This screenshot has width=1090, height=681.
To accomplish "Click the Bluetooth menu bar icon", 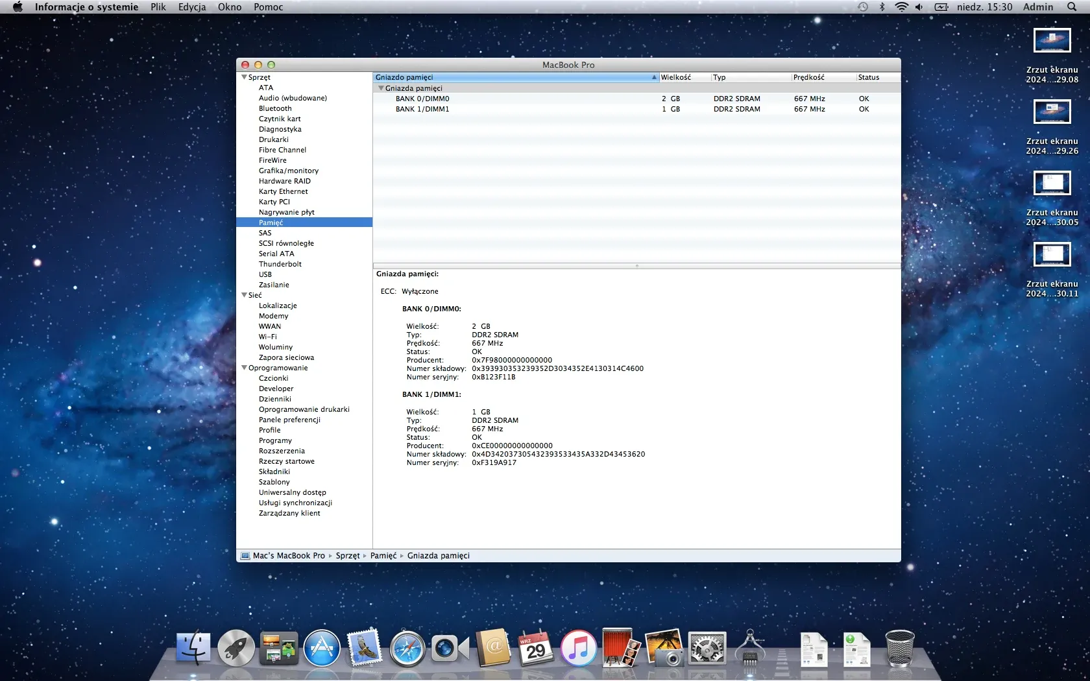I will tap(882, 7).
